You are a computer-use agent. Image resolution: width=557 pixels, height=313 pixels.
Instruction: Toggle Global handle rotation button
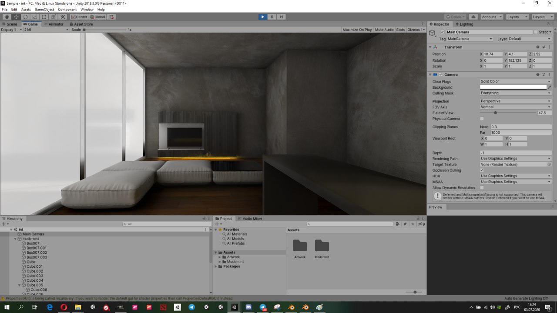pos(97,17)
